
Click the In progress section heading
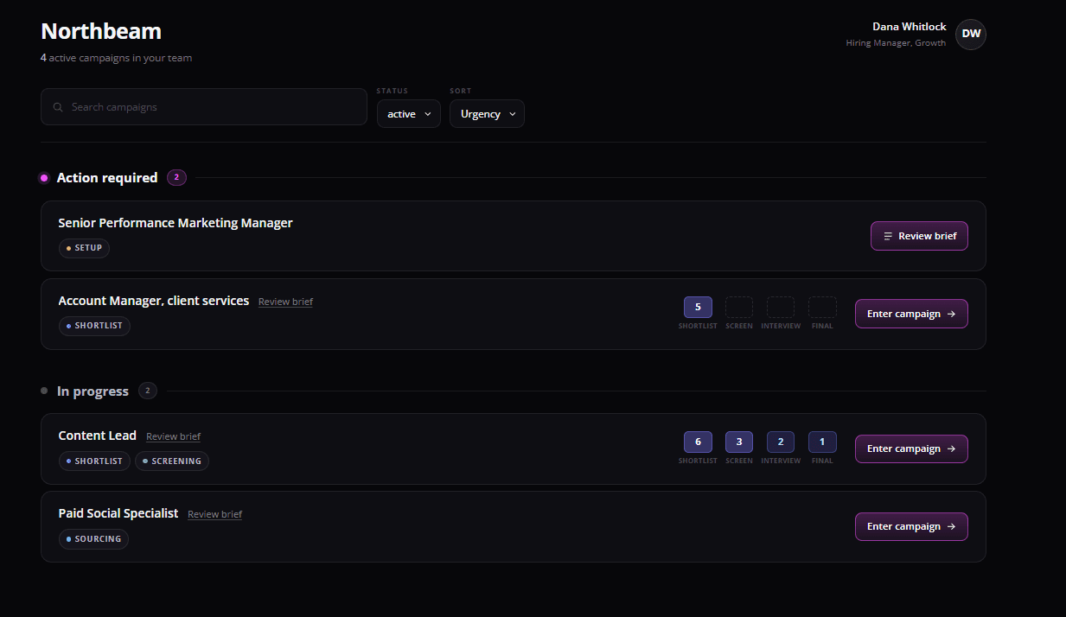(93, 391)
